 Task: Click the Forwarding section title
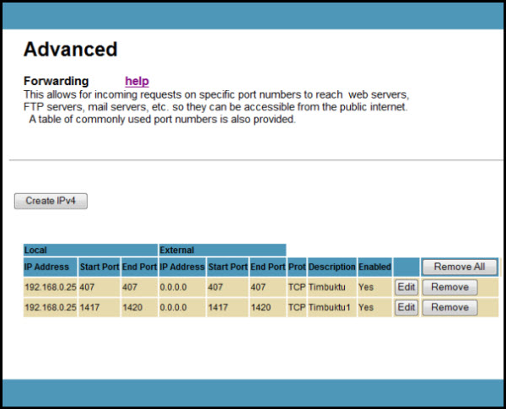pyautogui.click(x=56, y=81)
